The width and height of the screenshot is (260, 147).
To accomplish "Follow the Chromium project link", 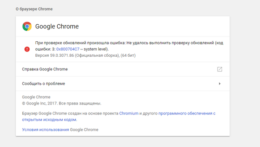I will pos(129,113).
